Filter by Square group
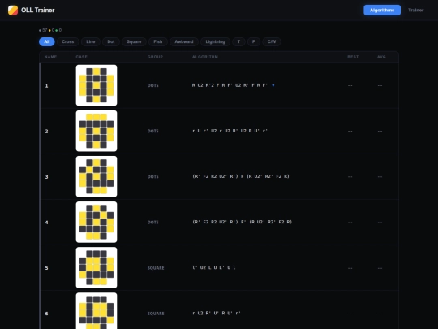The height and width of the screenshot is (329, 438). pos(134,41)
